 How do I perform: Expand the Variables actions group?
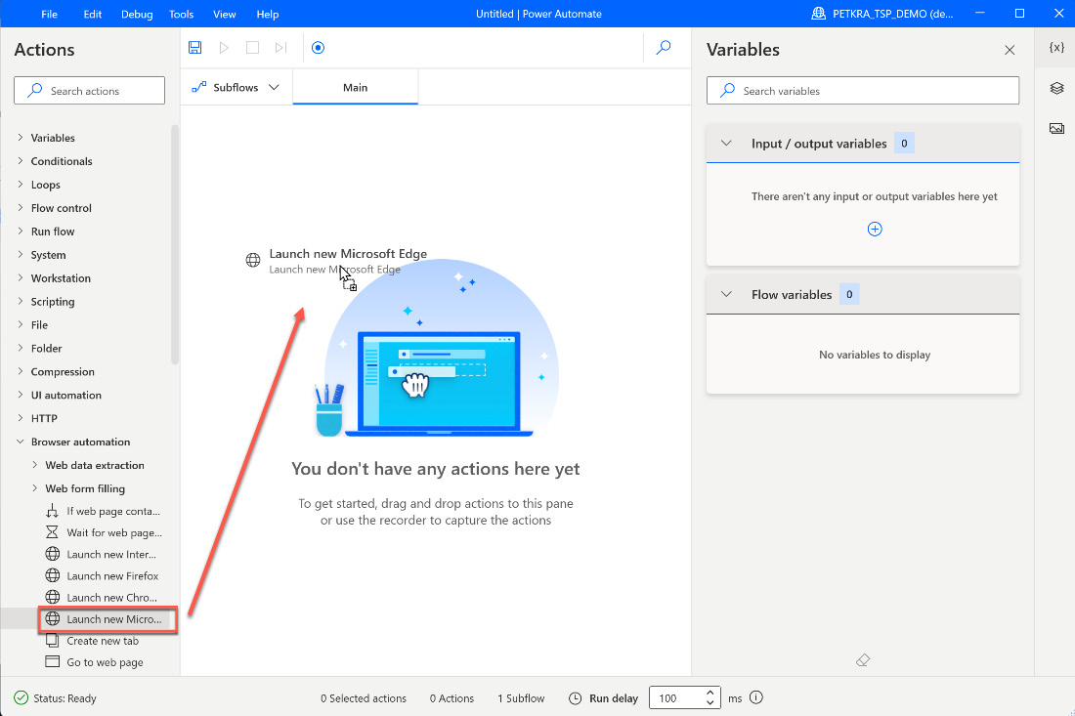(20, 138)
